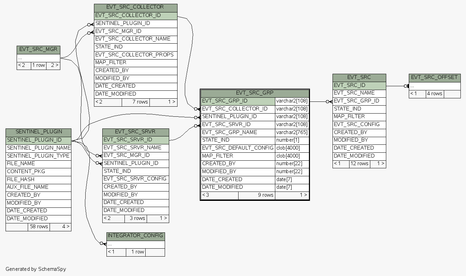This screenshot has width=466, height=276.
Task: Click EVT_SRC_COLLECTOR_ID primary key column
Action: click(136, 16)
